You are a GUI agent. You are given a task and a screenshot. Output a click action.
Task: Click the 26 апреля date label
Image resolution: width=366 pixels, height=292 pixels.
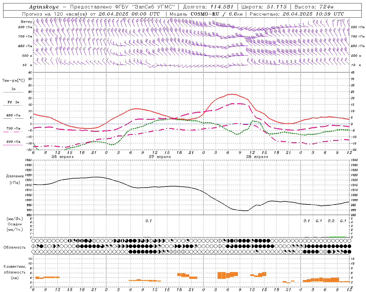tap(62, 157)
